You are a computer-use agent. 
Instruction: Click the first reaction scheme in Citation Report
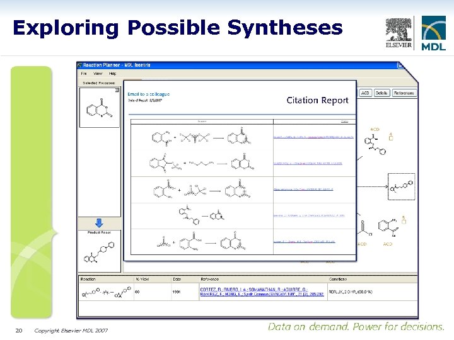coord(201,137)
